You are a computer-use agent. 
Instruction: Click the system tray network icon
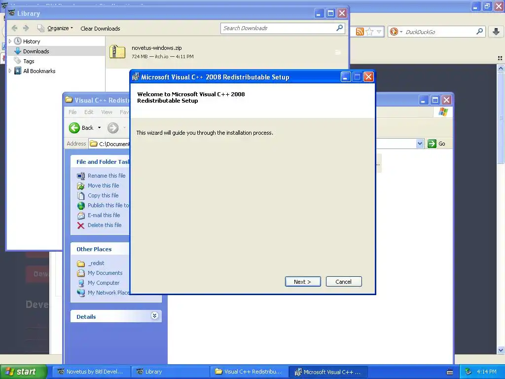tap(469, 372)
